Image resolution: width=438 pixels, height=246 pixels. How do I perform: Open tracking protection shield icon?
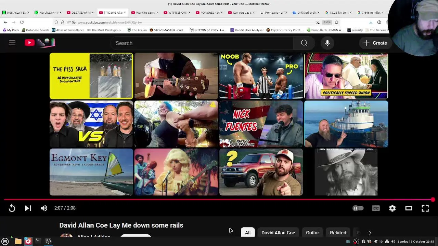[x=56, y=22]
